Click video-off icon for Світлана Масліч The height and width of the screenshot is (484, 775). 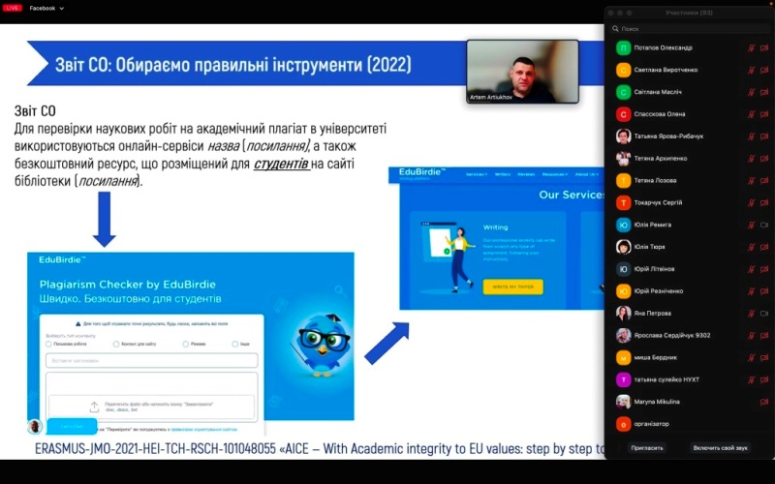tap(764, 92)
